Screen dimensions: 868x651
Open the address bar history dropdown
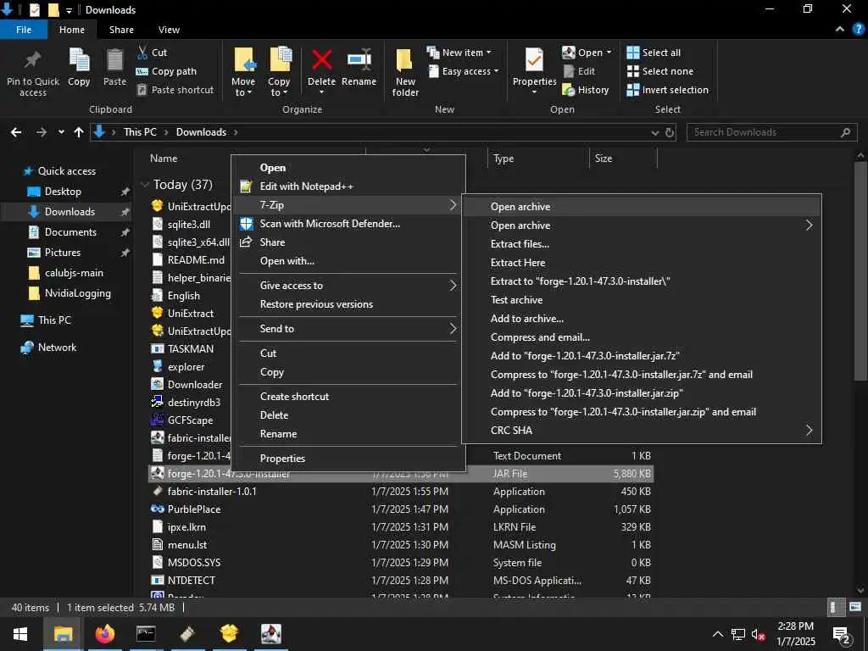(655, 132)
